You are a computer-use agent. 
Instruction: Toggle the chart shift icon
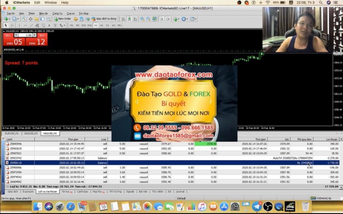point(168,19)
